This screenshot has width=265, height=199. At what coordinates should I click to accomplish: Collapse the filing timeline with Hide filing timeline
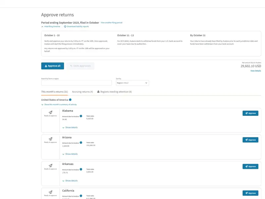click(x=51, y=27)
